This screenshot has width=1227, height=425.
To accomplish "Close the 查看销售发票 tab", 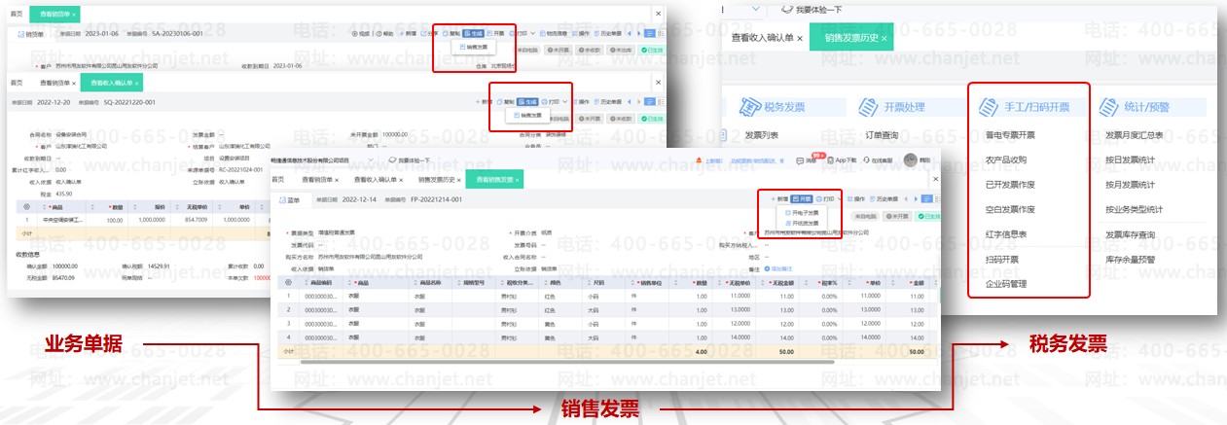I will 518,179.
